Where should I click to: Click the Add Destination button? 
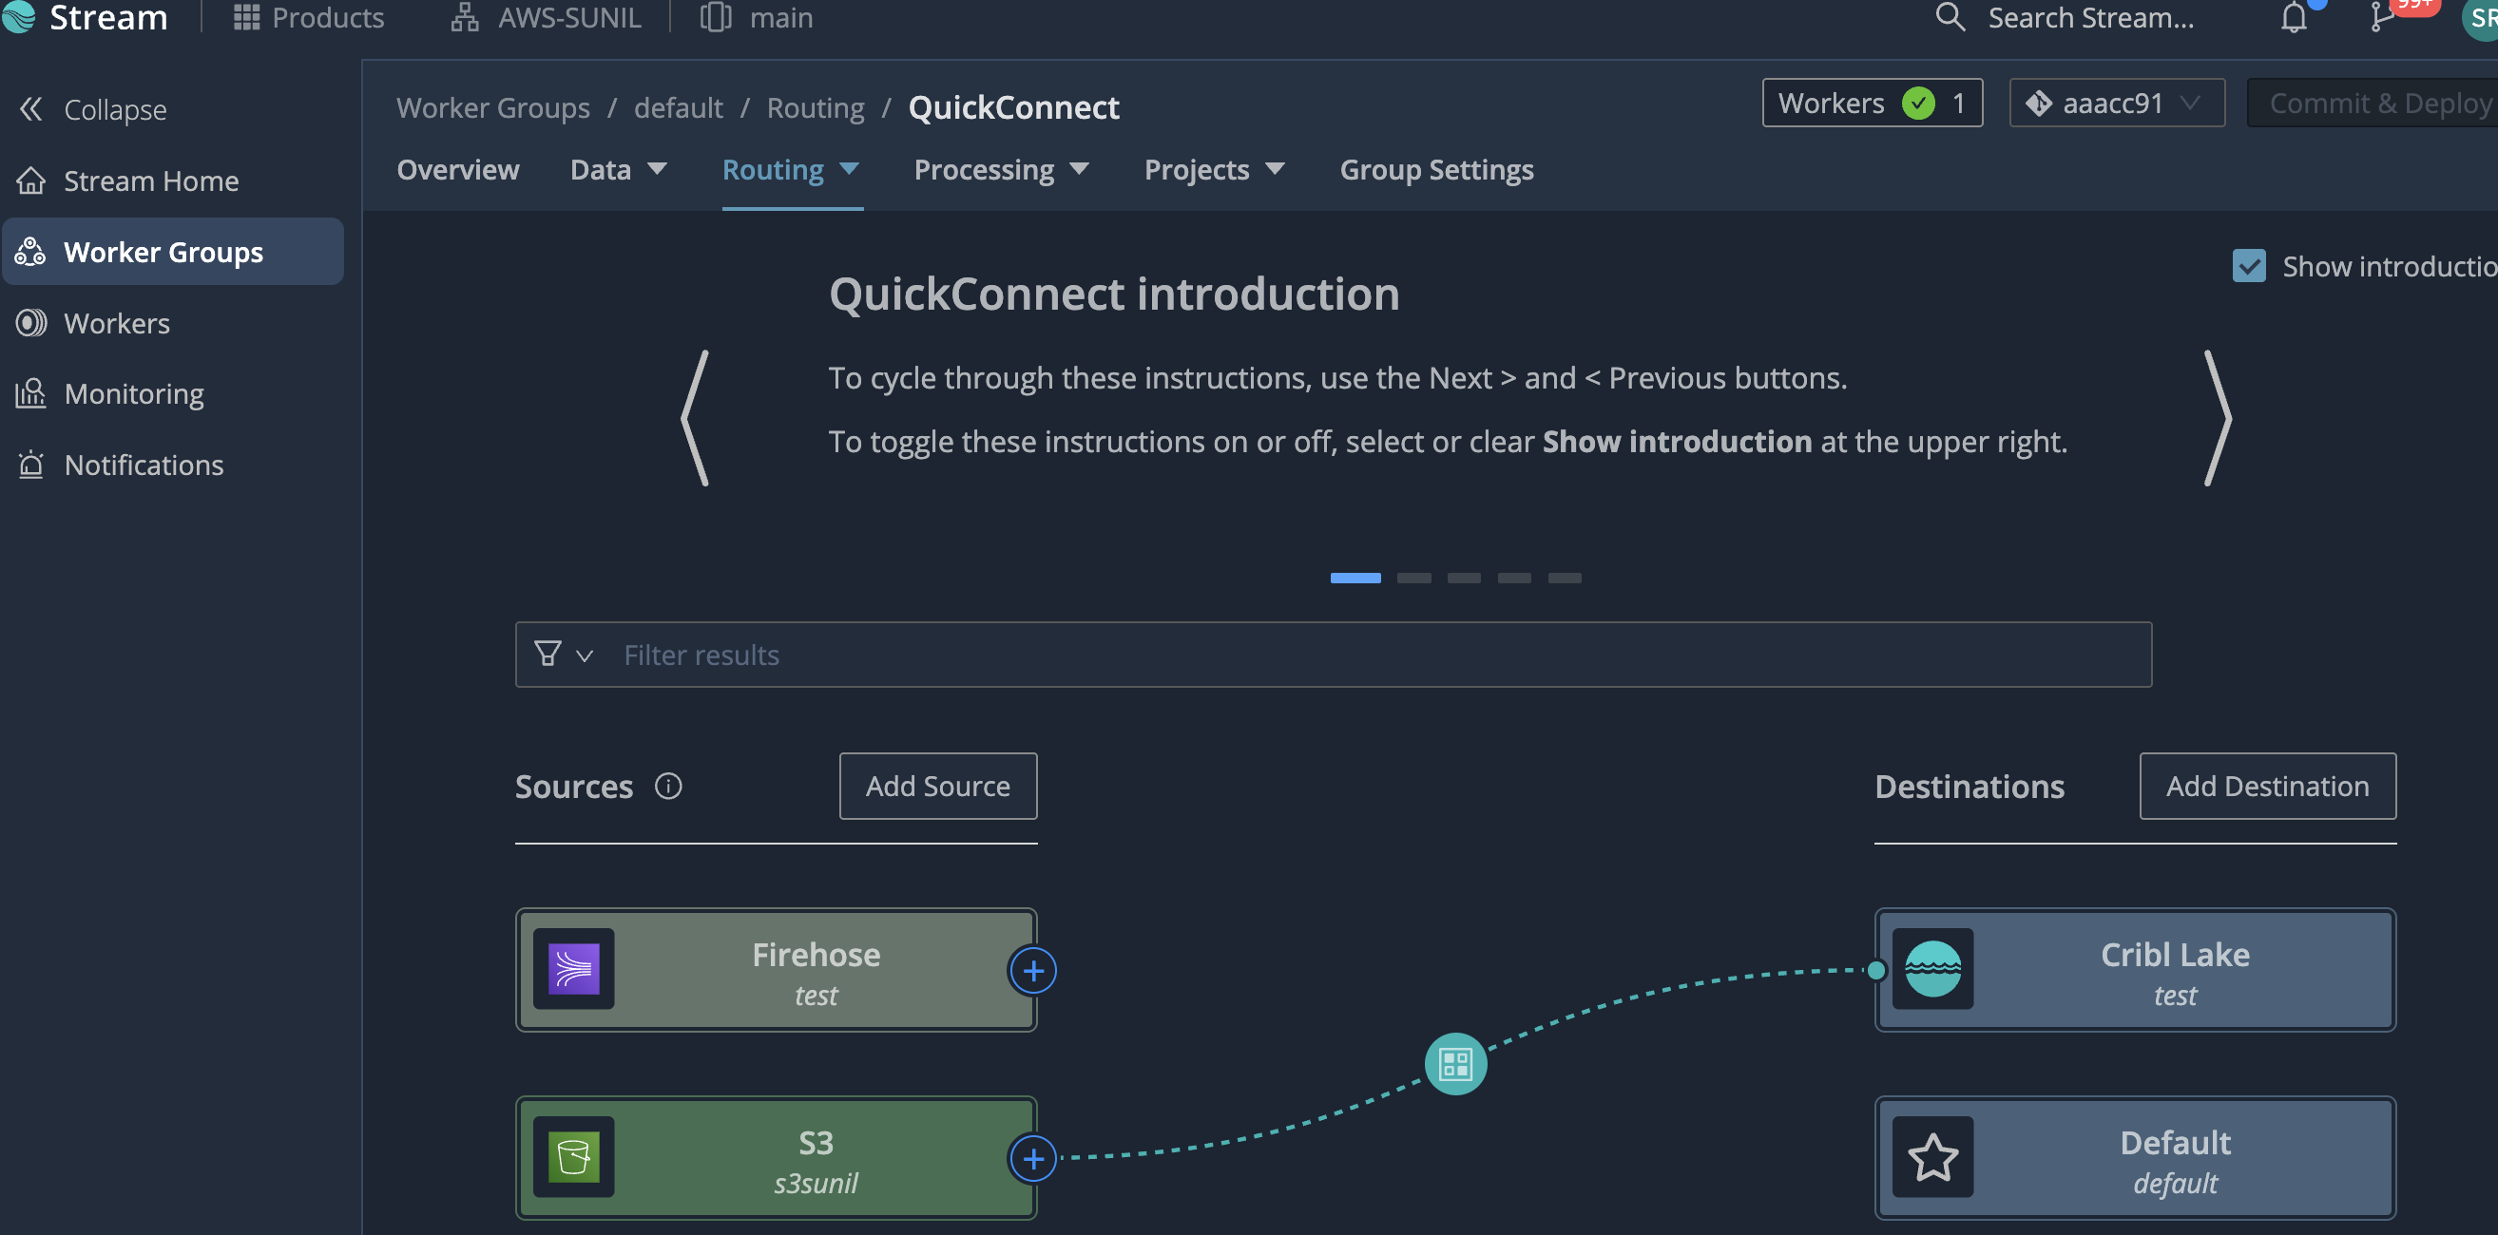2267,787
